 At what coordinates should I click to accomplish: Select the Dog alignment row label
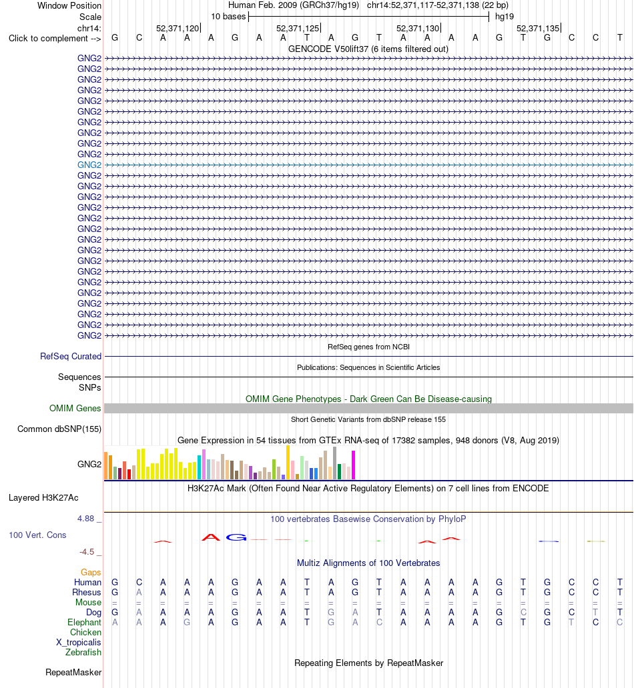[93, 613]
